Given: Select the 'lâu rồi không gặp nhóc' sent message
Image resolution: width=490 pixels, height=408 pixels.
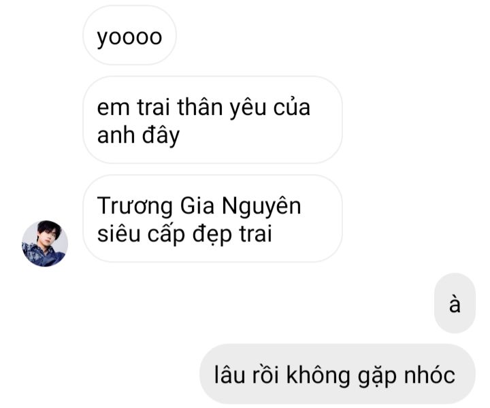Looking at the screenshot, I should coord(338,374).
